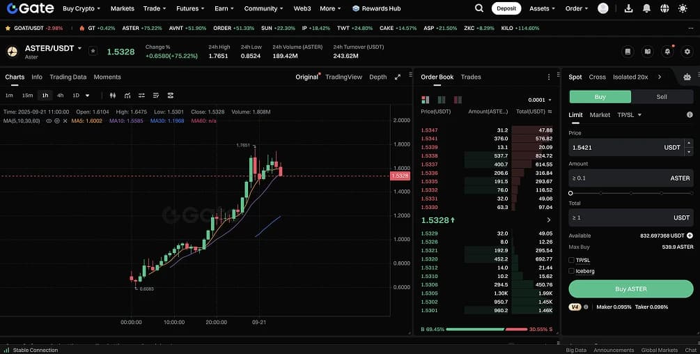Image resolution: width=700 pixels, height=354 pixels.
Task: Open the Trades tab
Action: pyautogui.click(x=471, y=77)
